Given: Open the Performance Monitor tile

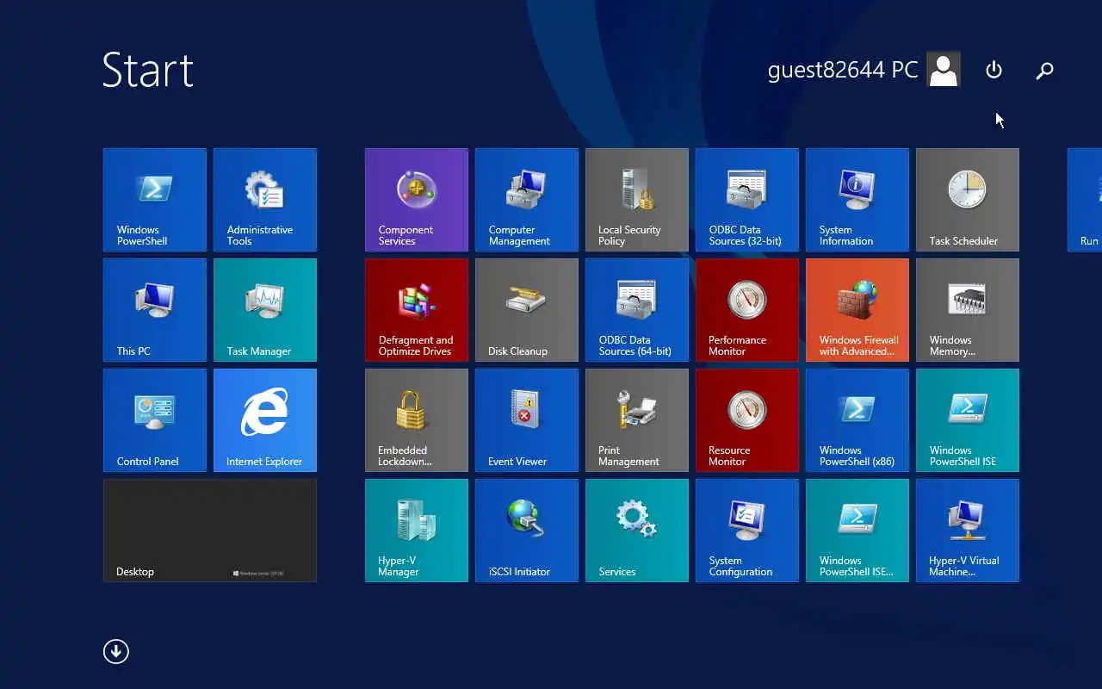Looking at the screenshot, I should click(747, 310).
